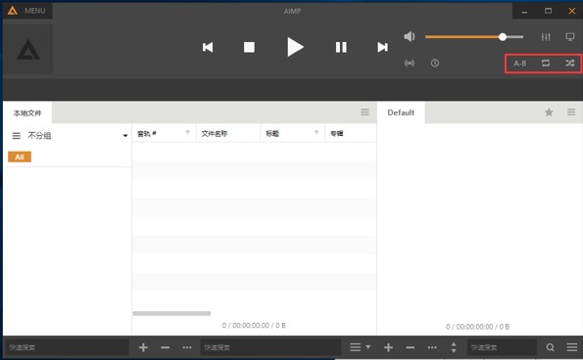
Task: Open playlist misc options ellipsis button
Action: [432, 347]
